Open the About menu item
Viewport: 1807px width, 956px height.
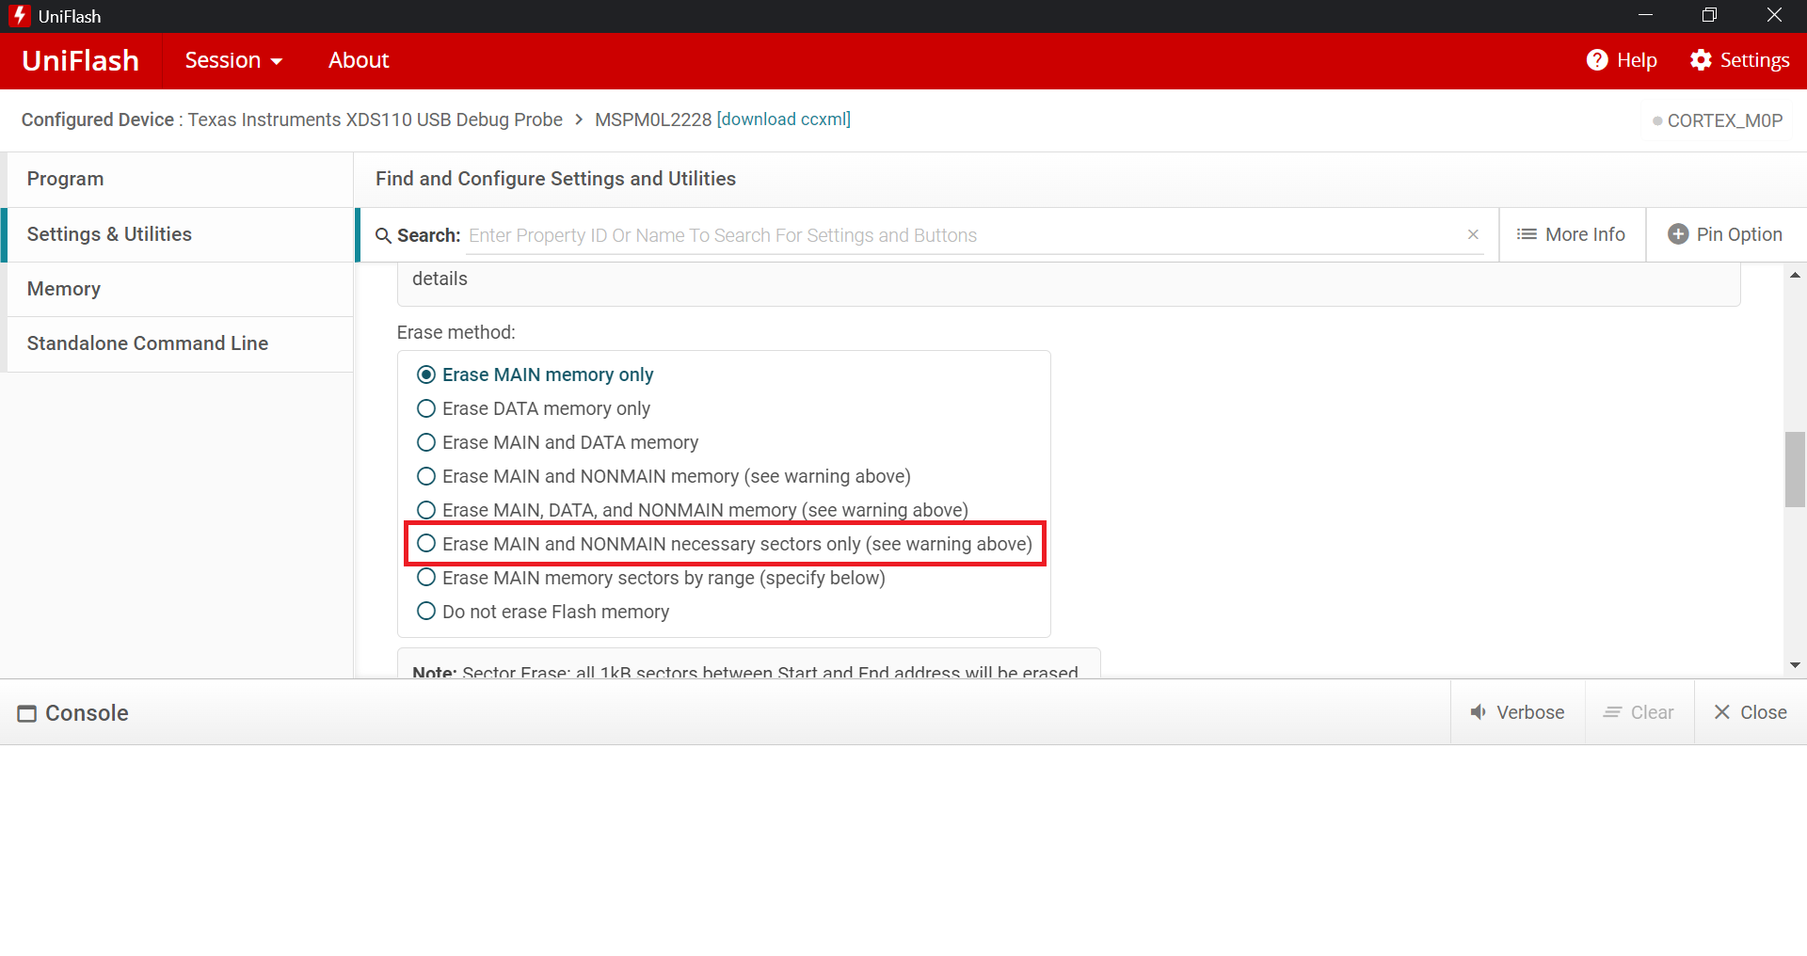(x=359, y=60)
